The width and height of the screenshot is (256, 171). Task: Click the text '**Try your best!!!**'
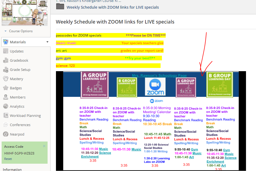click(x=140, y=58)
